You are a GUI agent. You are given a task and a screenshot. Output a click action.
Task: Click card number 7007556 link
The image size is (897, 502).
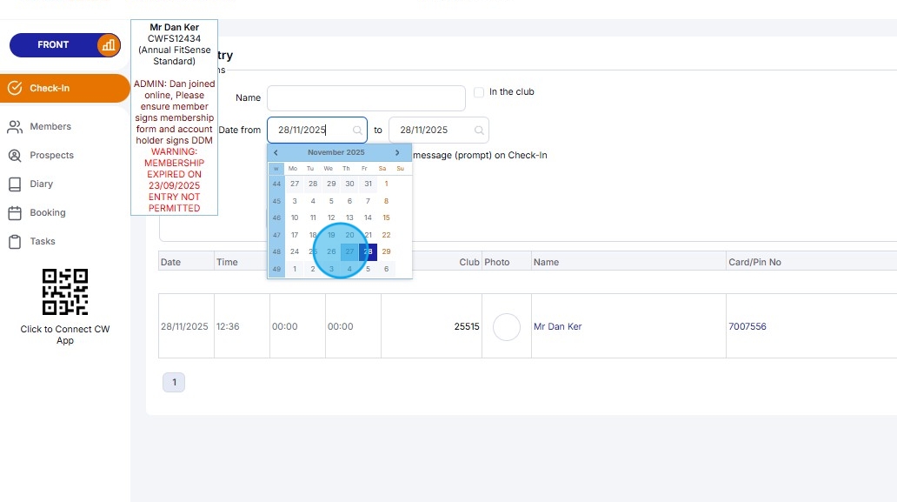pyautogui.click(x=747, y=326)
